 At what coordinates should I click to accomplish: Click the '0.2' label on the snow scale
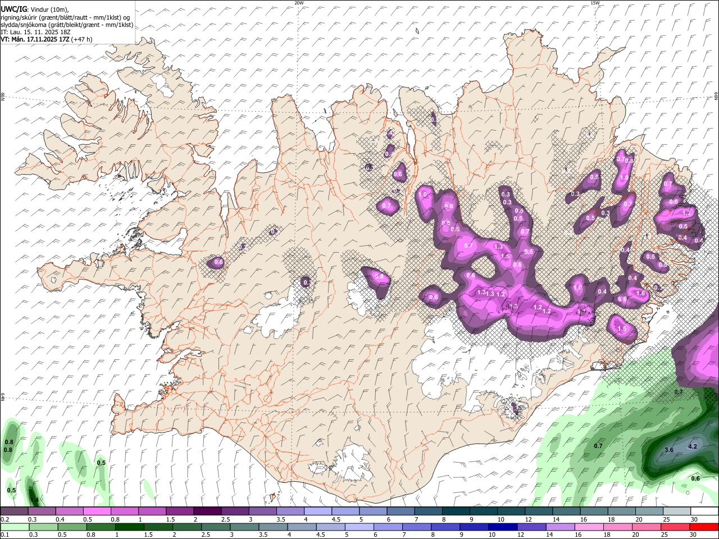point(4,519)
